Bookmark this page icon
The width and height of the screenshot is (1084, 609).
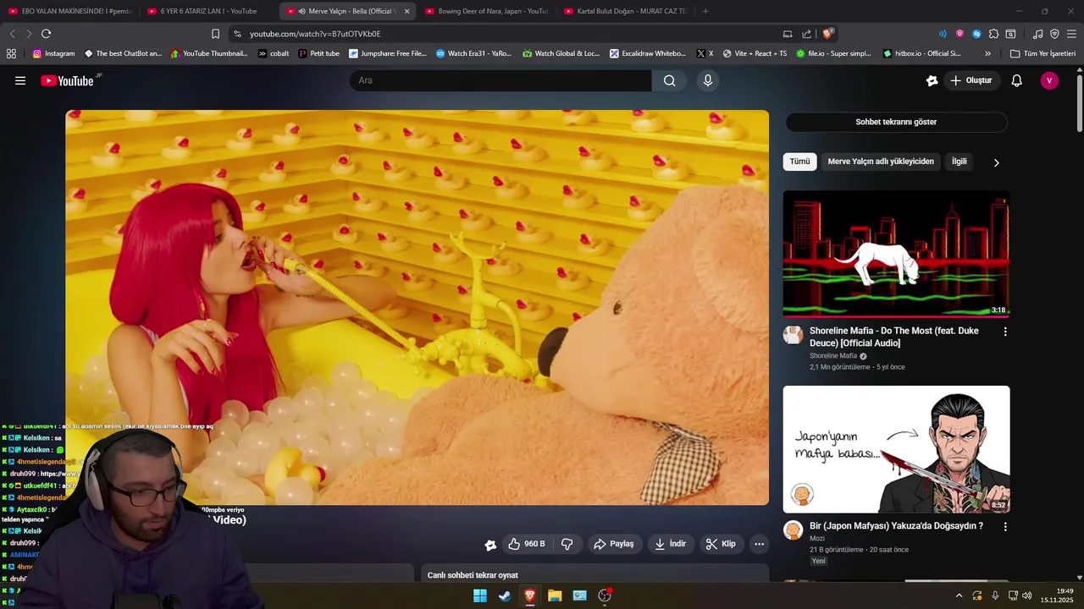215,34
